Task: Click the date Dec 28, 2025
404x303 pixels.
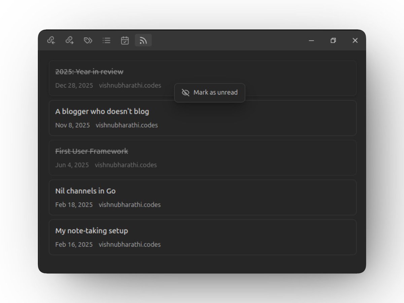Action: (74, 86)
